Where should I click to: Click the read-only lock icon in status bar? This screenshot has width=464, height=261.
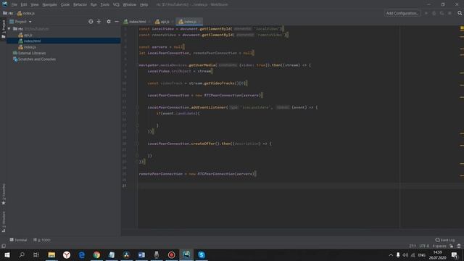click(451, 246)
